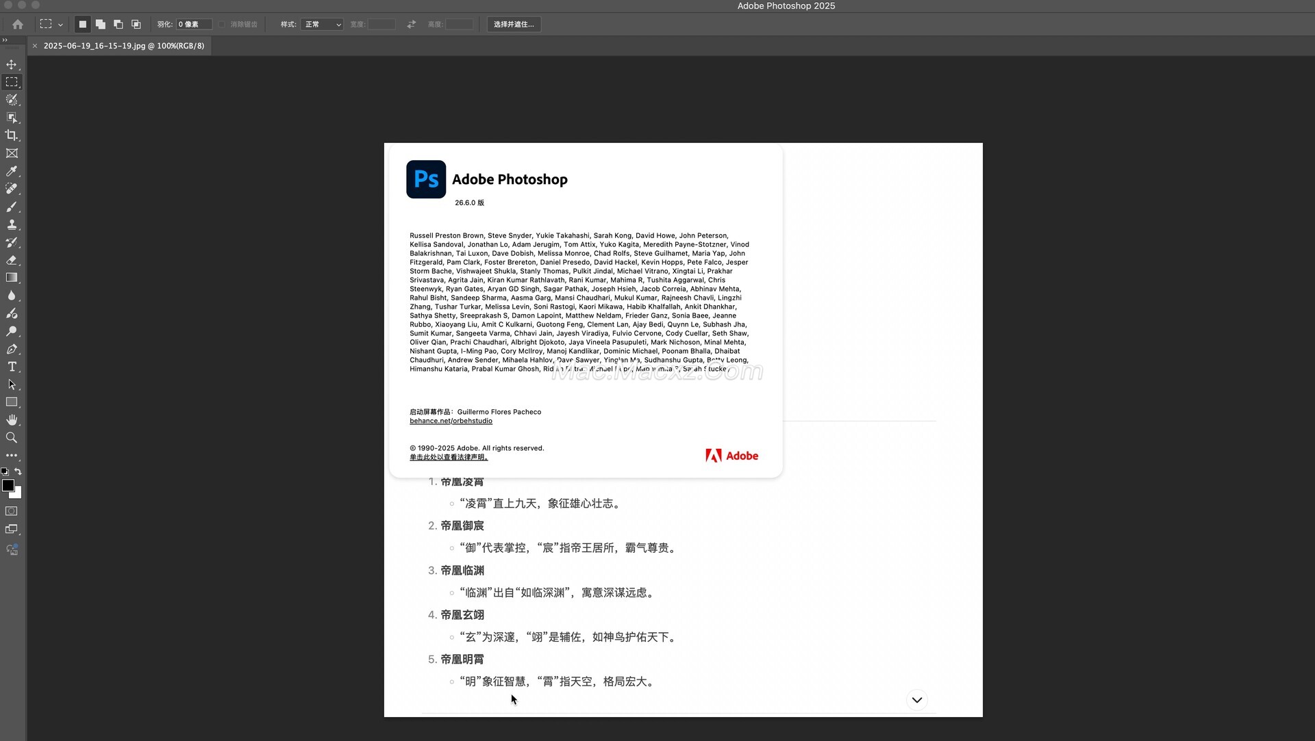1315x741 pixels.
Task: Select the Eyedropper tool
Action: 12,171
